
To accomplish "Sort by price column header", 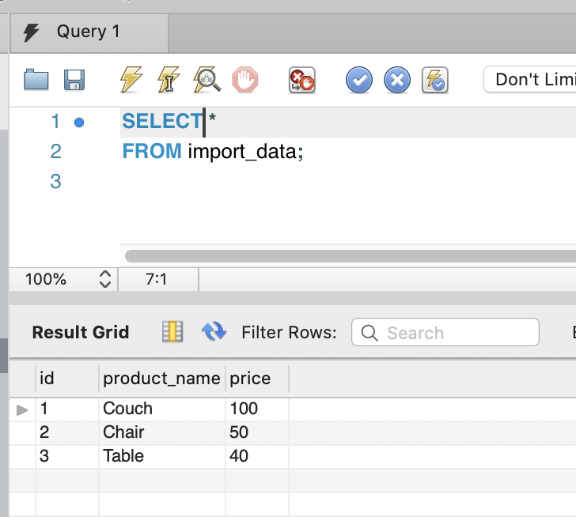I will 250,379.
